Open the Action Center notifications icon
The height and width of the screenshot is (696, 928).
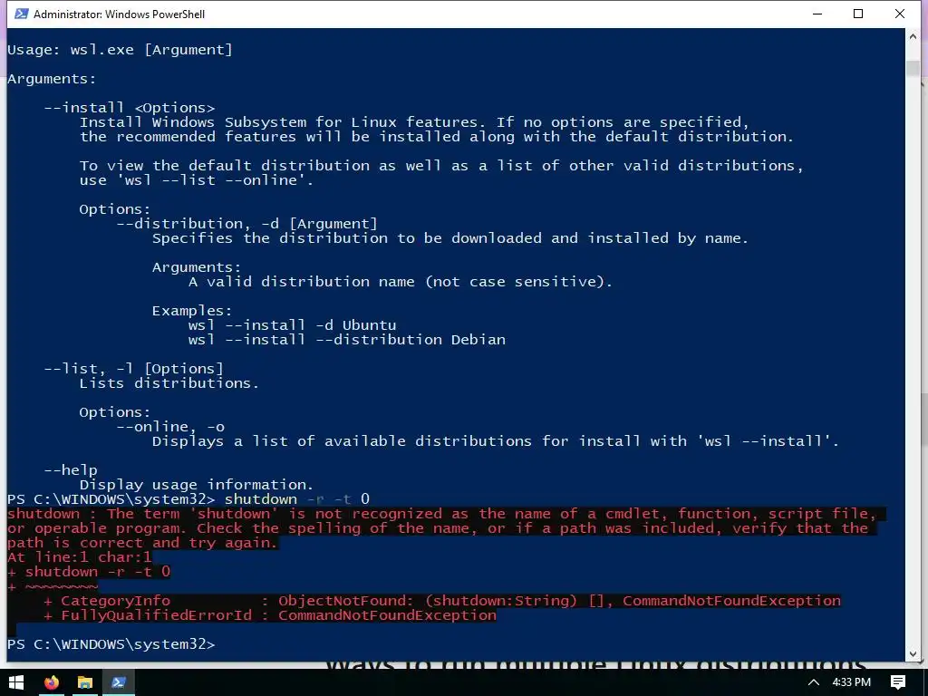(898, 682)
